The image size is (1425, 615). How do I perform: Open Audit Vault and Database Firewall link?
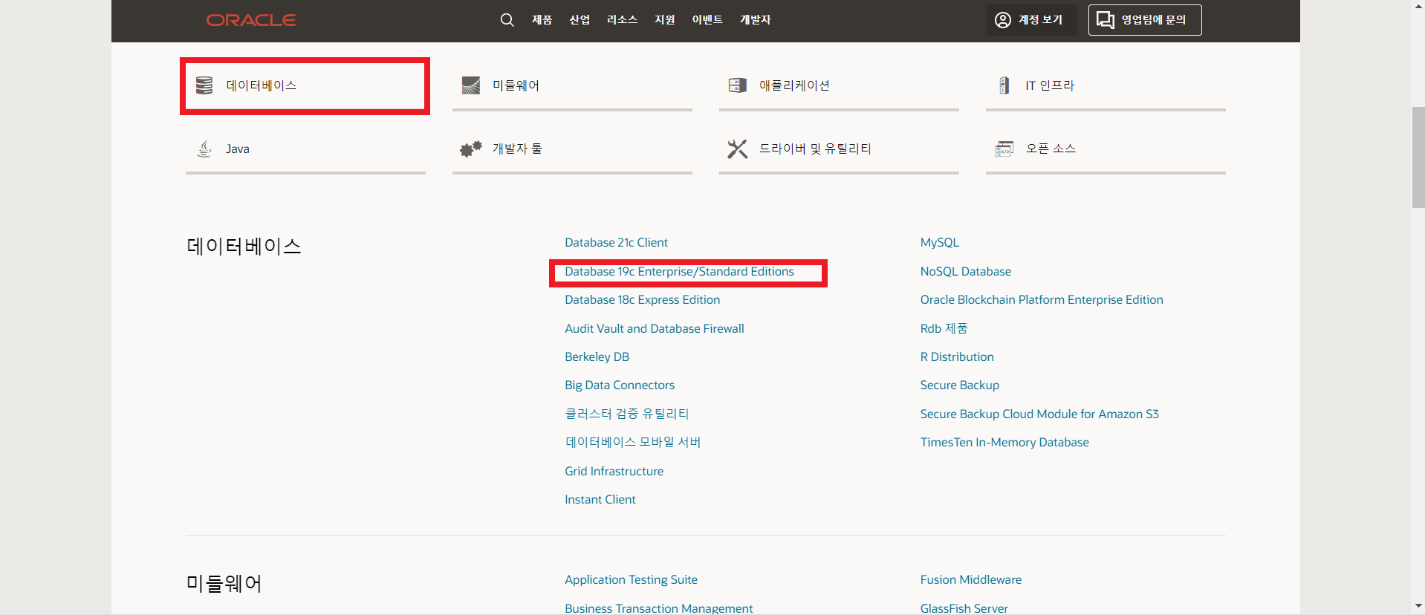[x=654, y=329]
